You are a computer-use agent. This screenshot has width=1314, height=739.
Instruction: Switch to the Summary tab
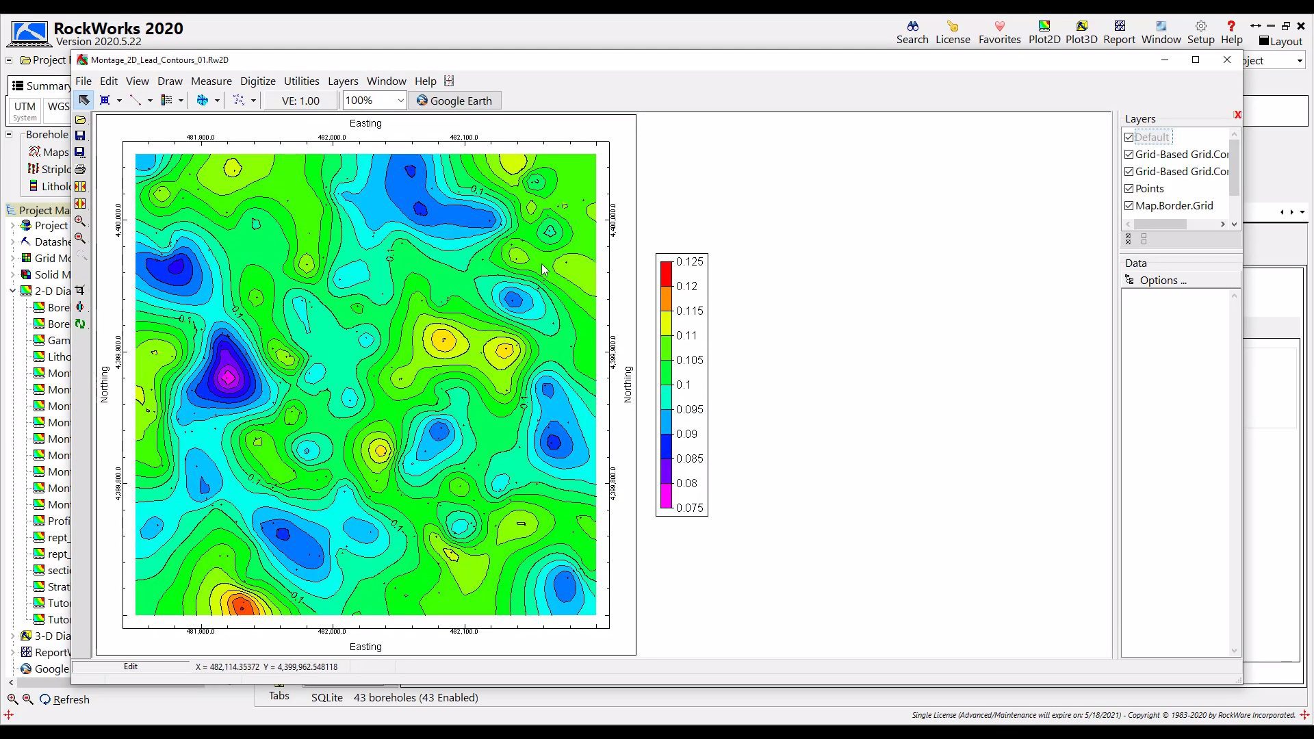[x=41, y=86]
